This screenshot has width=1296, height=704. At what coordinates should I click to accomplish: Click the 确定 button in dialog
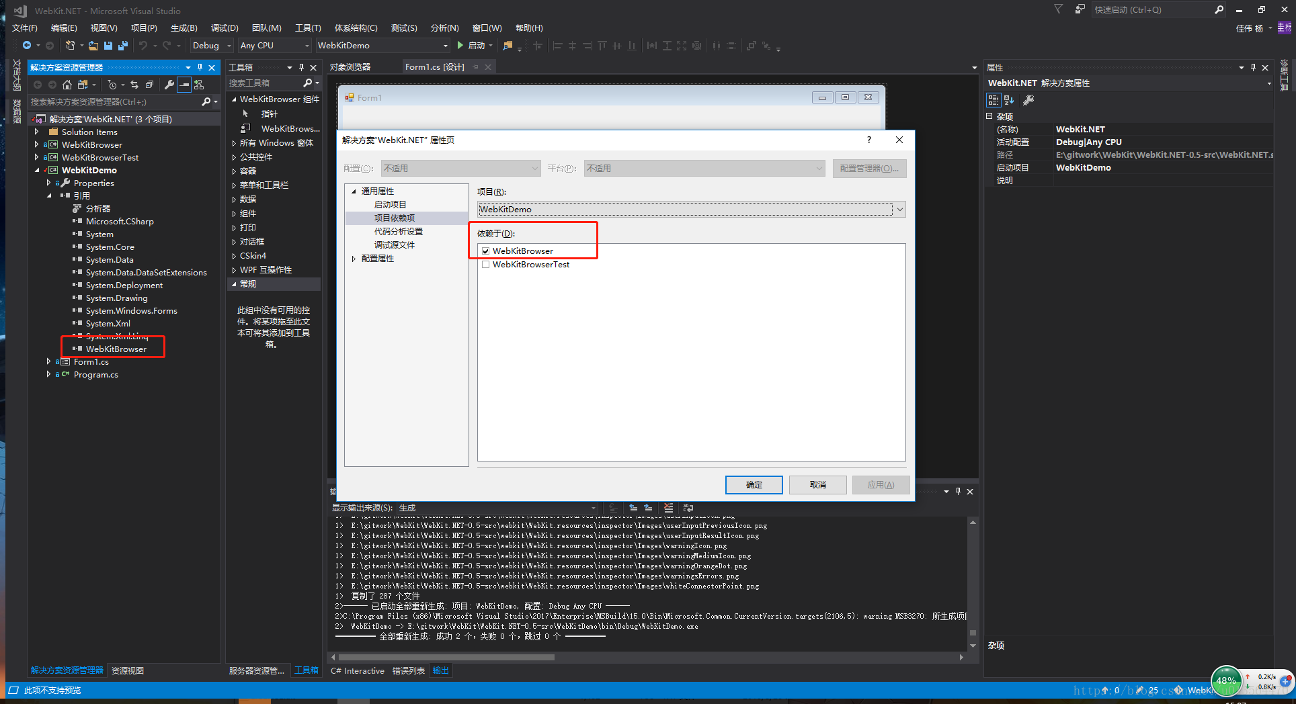tap(754, 485)
